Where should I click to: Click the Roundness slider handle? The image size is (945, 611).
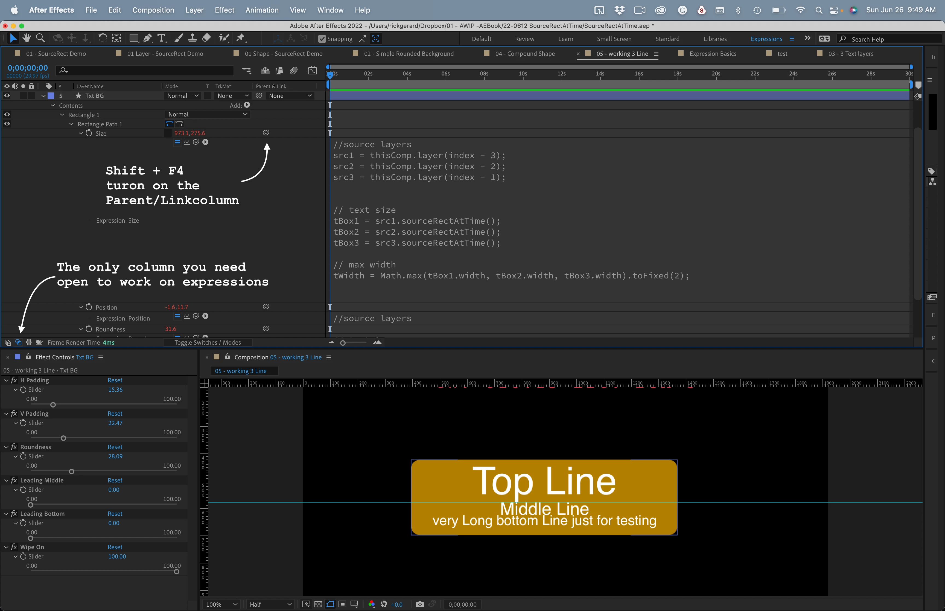point(72,472)
